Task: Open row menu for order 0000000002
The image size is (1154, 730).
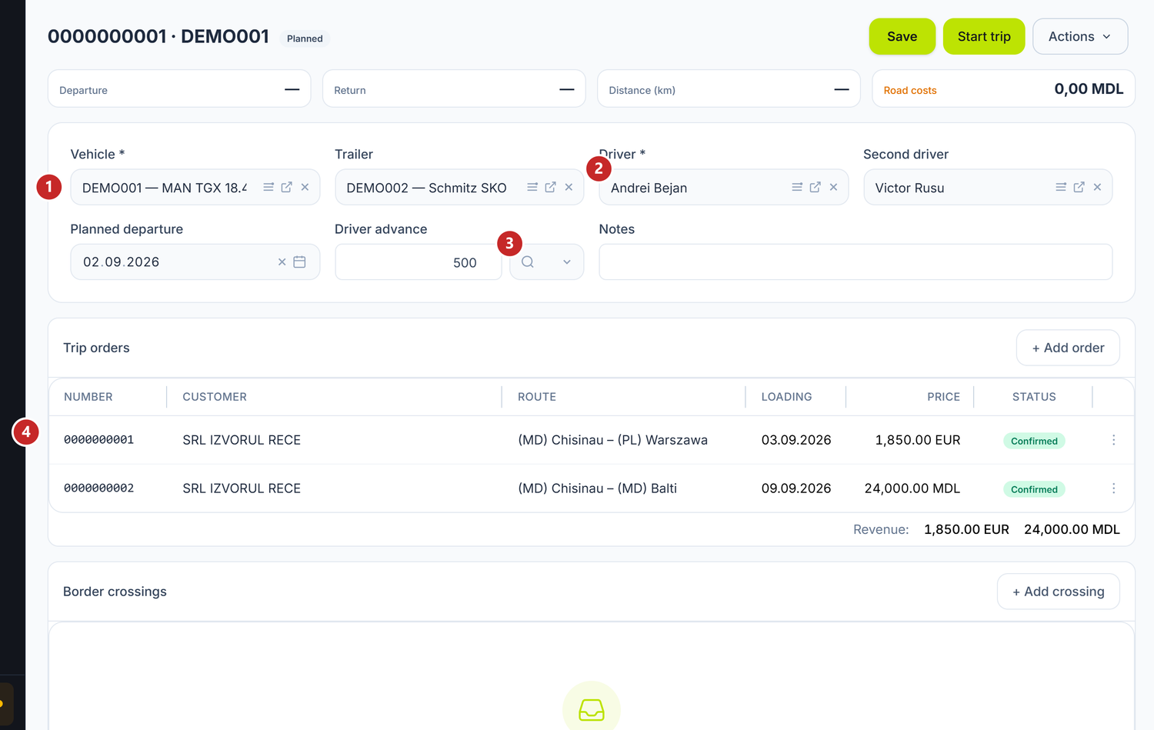Action: [1113, 488]
